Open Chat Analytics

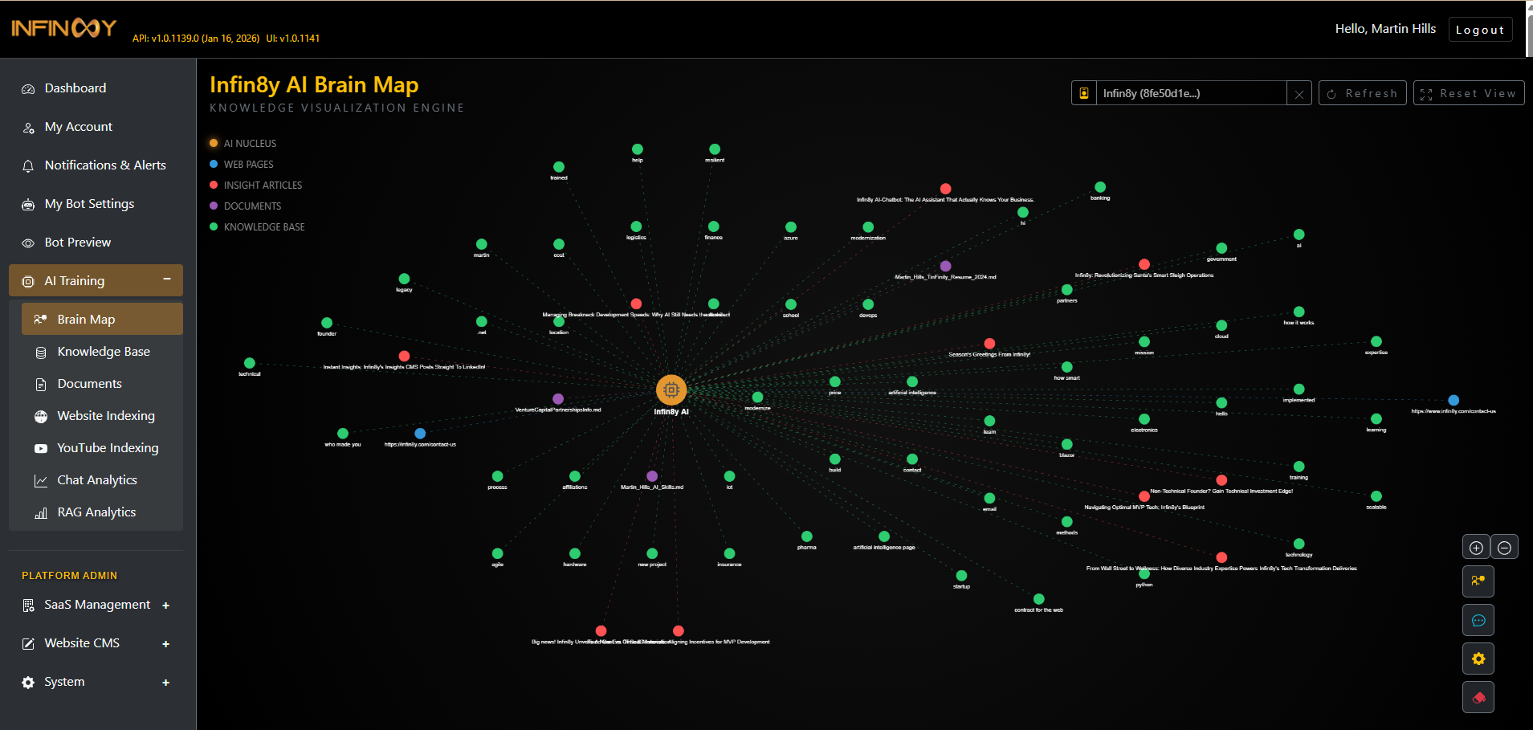tap(102, 480)
